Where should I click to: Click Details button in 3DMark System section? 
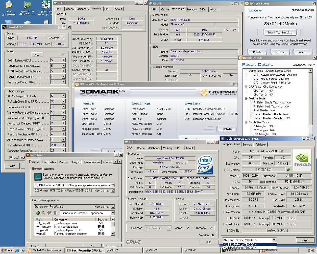click(x=228, y=129)
